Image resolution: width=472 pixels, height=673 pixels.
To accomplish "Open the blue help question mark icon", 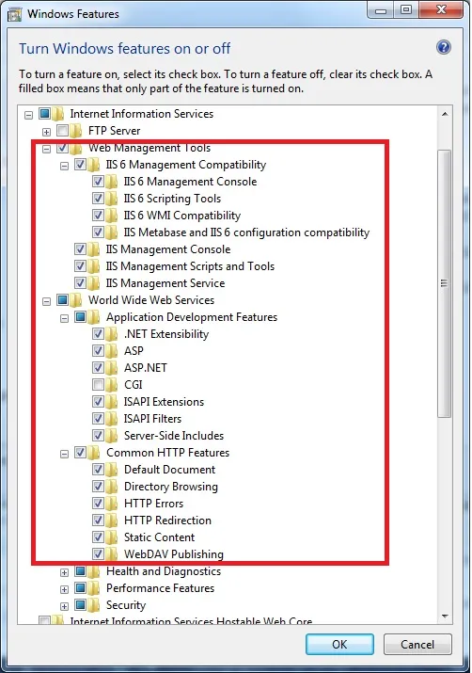I will click(443, 47).
